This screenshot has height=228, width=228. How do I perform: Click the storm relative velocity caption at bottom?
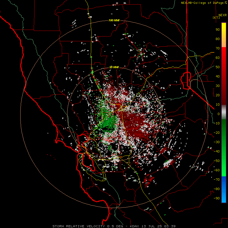114,226
